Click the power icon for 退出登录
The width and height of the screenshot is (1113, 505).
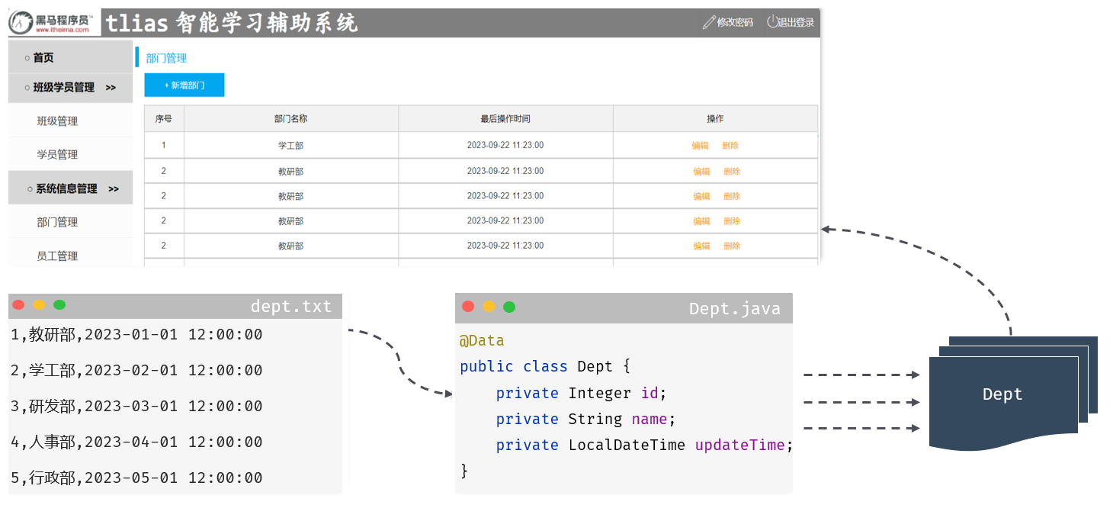tap(771, 22)
